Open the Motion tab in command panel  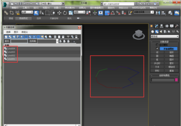167,26
